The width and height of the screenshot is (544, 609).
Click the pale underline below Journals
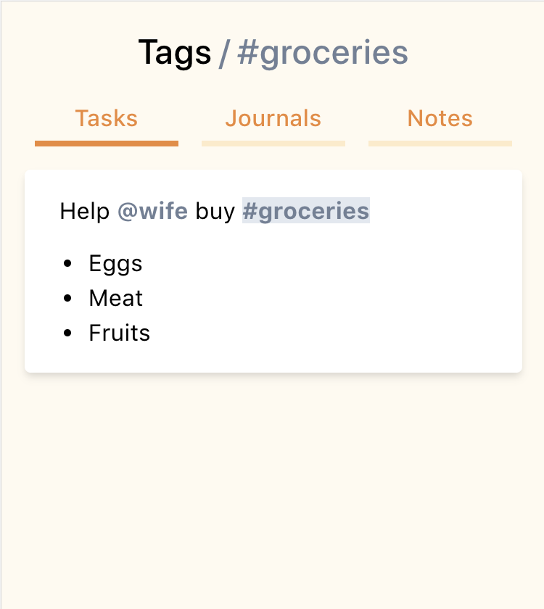tap(273, 144)
